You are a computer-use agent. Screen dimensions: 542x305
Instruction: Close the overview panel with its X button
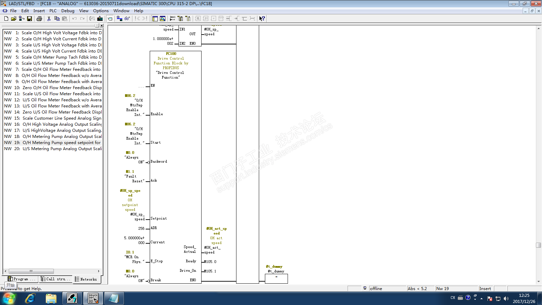[x=102, y=26]
